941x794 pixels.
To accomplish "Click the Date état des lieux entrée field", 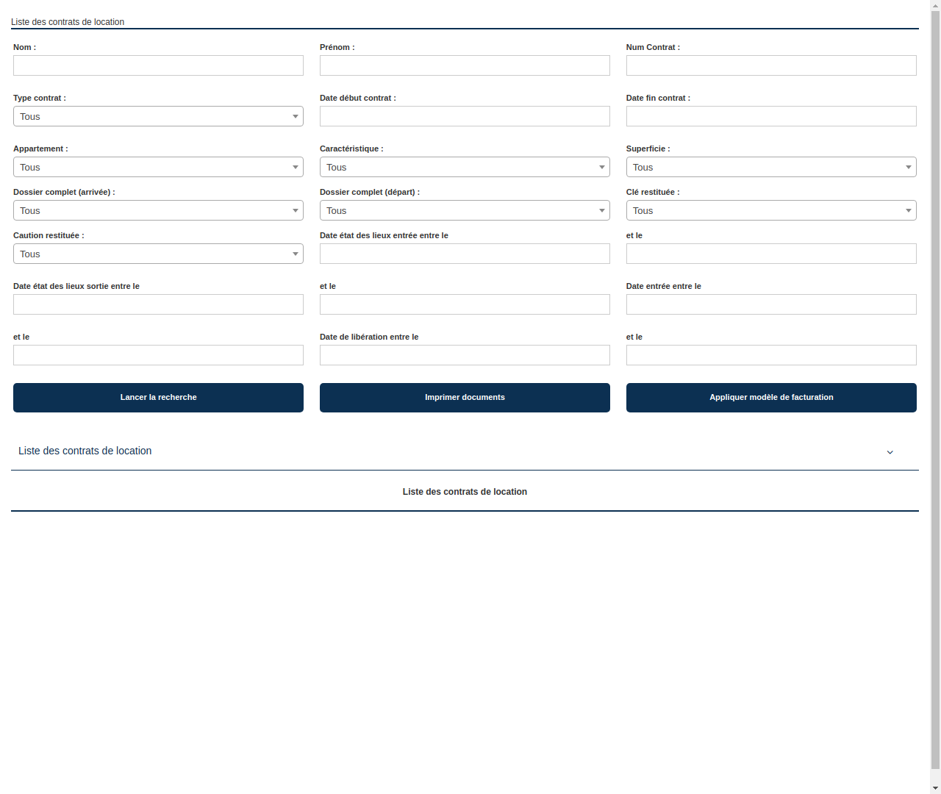I will 465,254.
